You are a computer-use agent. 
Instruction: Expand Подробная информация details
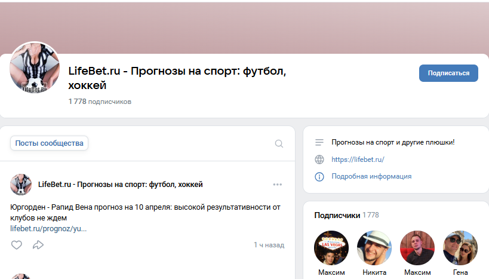pyautogui.click(x=371, y=176)
